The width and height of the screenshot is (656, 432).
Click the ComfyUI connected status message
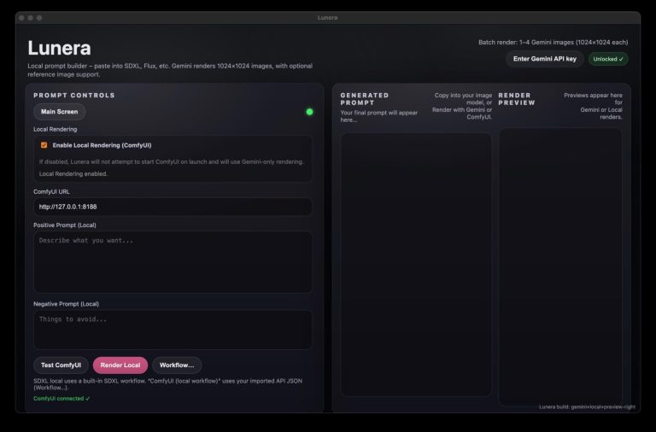tap(61, 399)
